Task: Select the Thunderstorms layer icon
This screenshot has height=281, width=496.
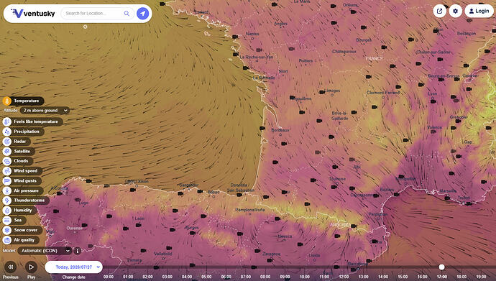Action: click(x=7, y=201)
